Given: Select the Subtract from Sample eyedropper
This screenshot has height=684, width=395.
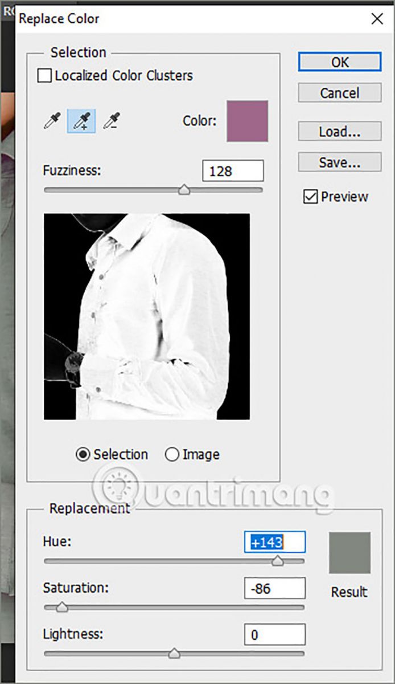Looking at the screenshot, I should point(111,121).
